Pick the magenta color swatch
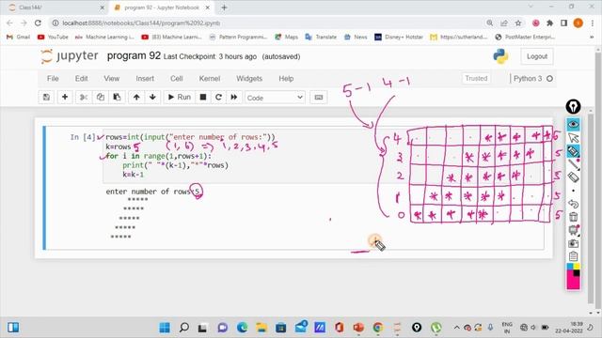The height and width of the screenshot is (338, 602). pos(573,283)
